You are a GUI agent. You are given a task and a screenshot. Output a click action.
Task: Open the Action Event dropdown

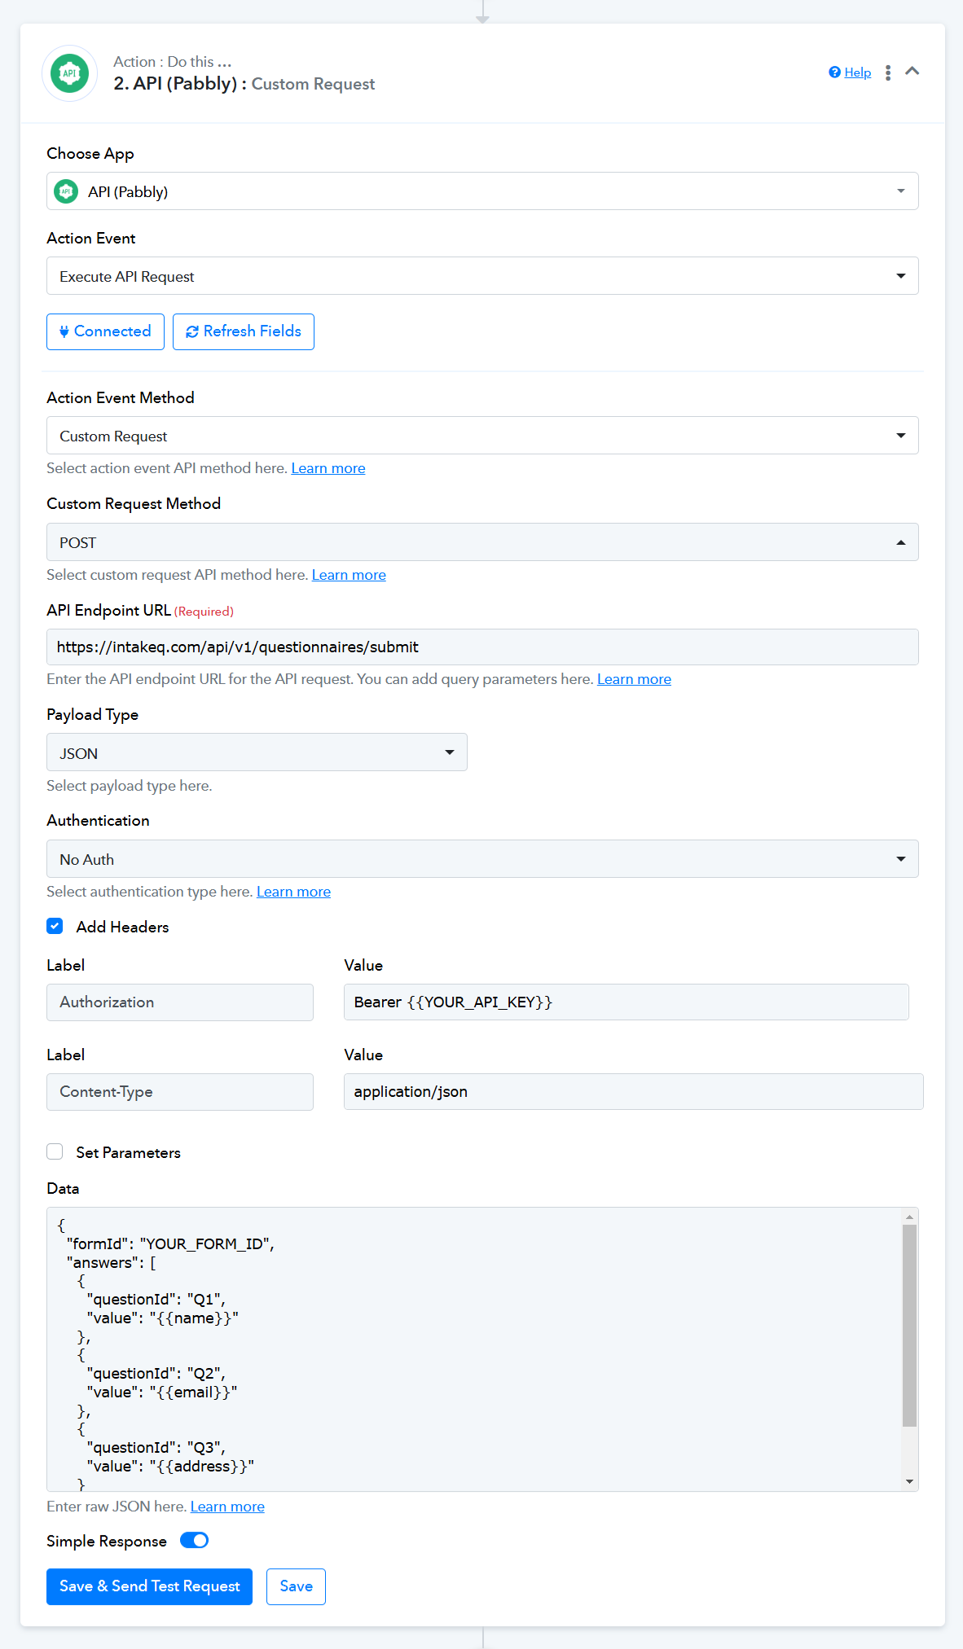point(482,276)
